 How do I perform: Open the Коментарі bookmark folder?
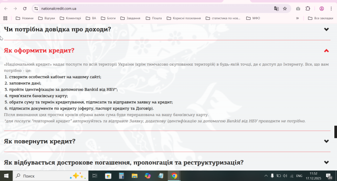coord(70,18)
